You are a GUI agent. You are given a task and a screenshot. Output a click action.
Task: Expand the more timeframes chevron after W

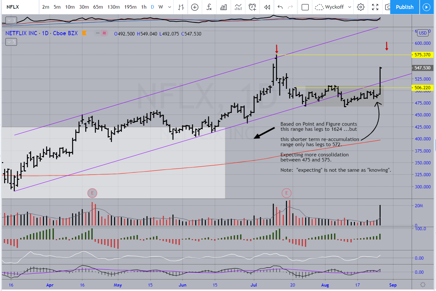coord(169,7)
